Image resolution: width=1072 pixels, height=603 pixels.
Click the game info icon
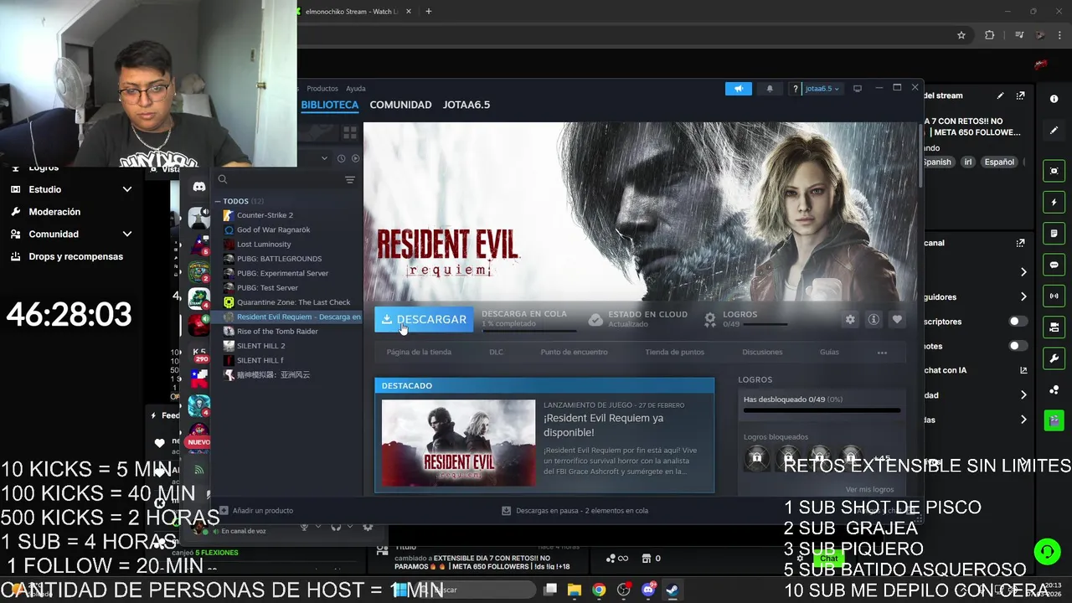(874, 319)
